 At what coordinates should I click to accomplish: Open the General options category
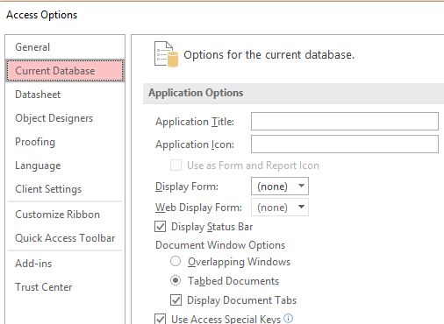click(65, 47)
